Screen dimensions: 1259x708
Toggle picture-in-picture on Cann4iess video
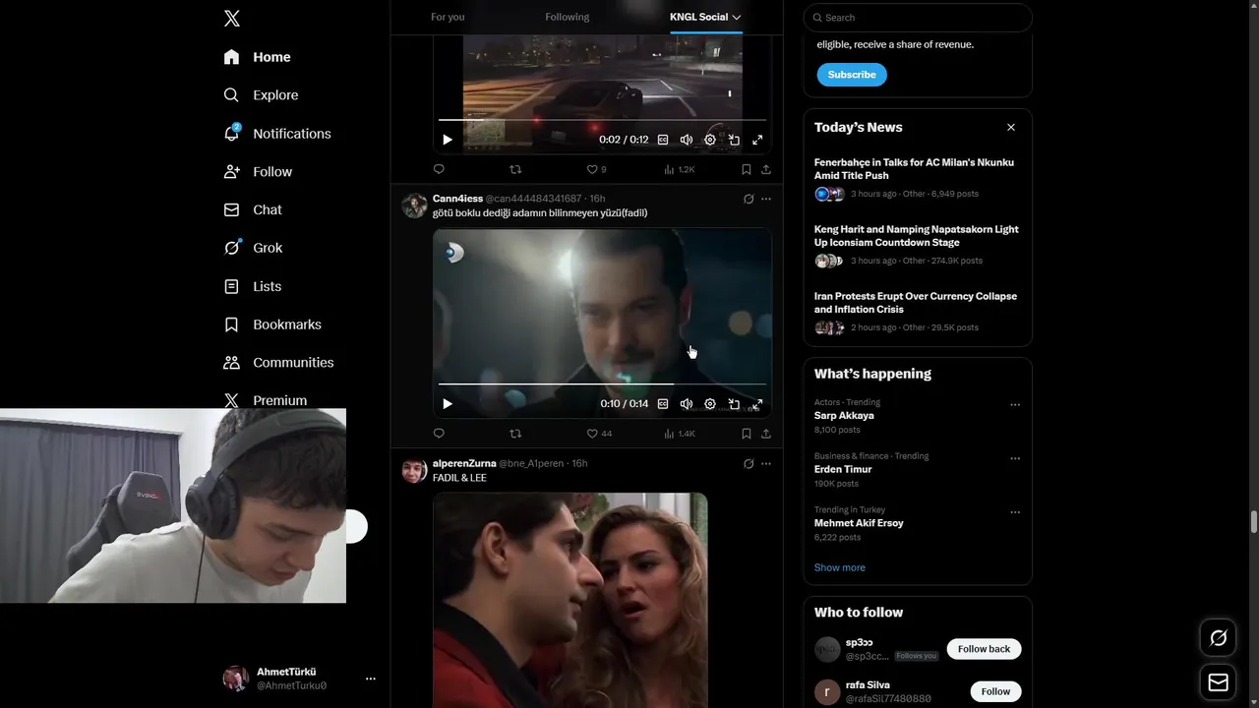(x=734, y=404)
